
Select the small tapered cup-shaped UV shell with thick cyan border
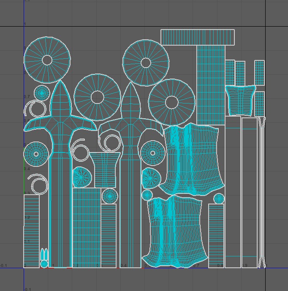click(x=241, y=101)
